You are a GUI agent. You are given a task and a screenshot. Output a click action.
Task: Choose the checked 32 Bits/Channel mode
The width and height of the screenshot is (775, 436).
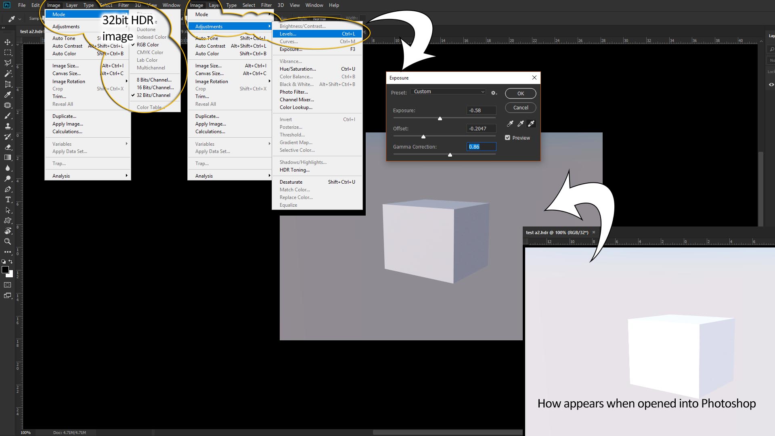click(x=153, y=95)
